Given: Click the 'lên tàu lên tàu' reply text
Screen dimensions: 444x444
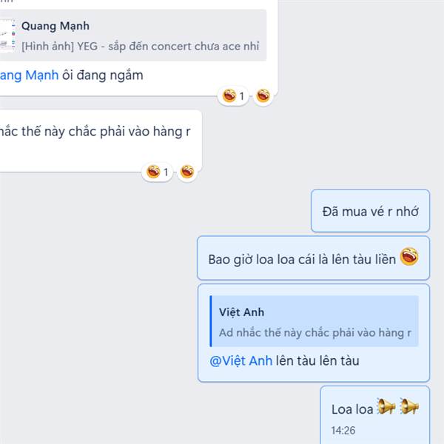Looking at the screenshot, I should (317, 361).
